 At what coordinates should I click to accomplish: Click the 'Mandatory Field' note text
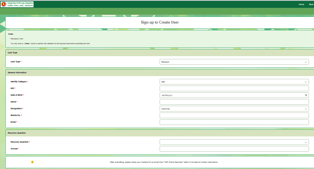(x=17, y=39)
